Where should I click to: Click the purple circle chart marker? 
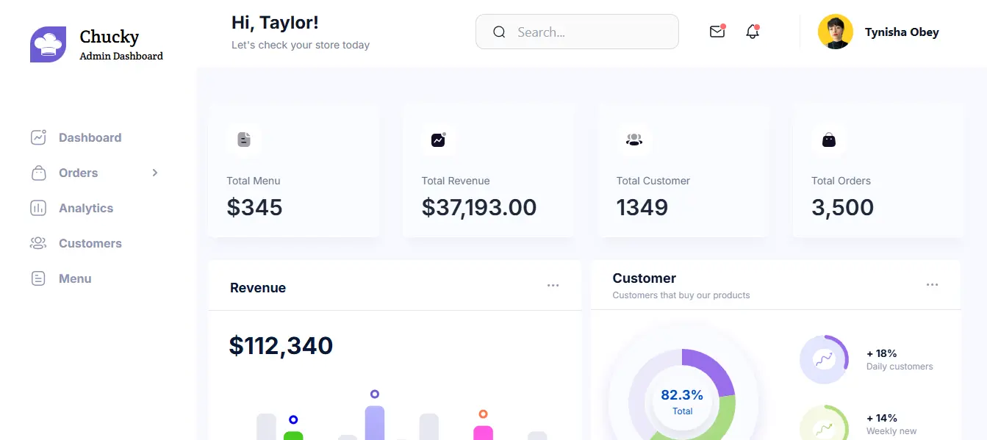point(375,394)
